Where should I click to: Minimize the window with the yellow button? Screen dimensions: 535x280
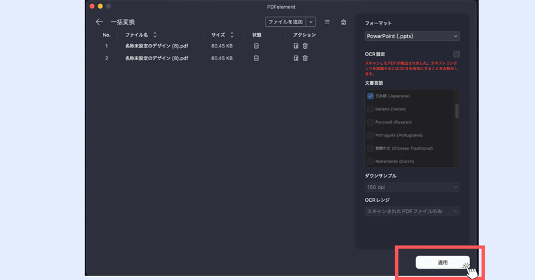pos(100,6)
